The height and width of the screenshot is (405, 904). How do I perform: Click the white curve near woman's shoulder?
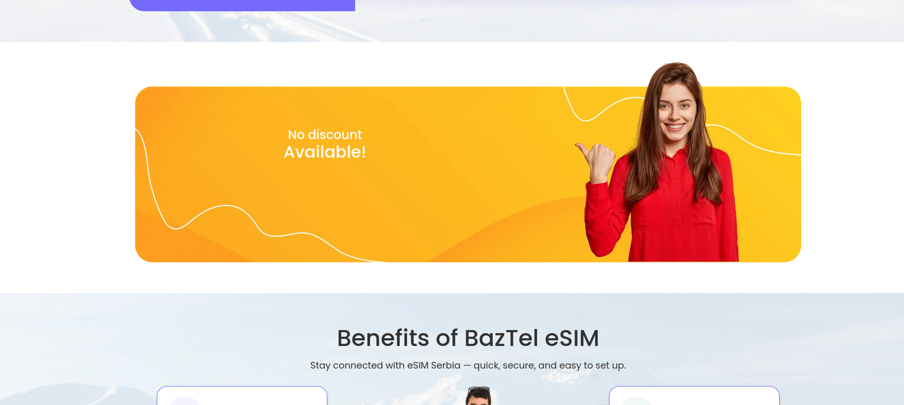click(x=753, y=139)
